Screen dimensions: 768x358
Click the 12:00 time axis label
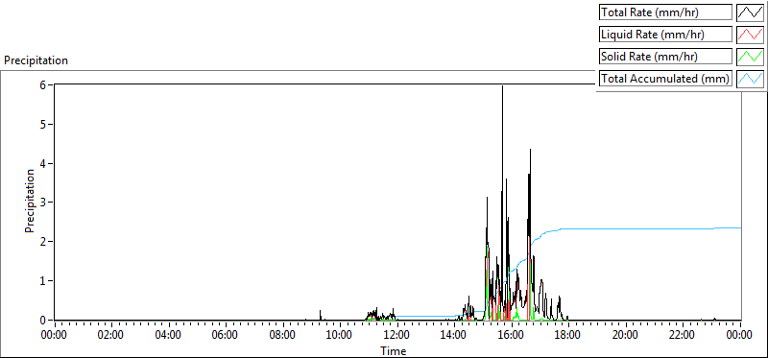pos(397,335)
